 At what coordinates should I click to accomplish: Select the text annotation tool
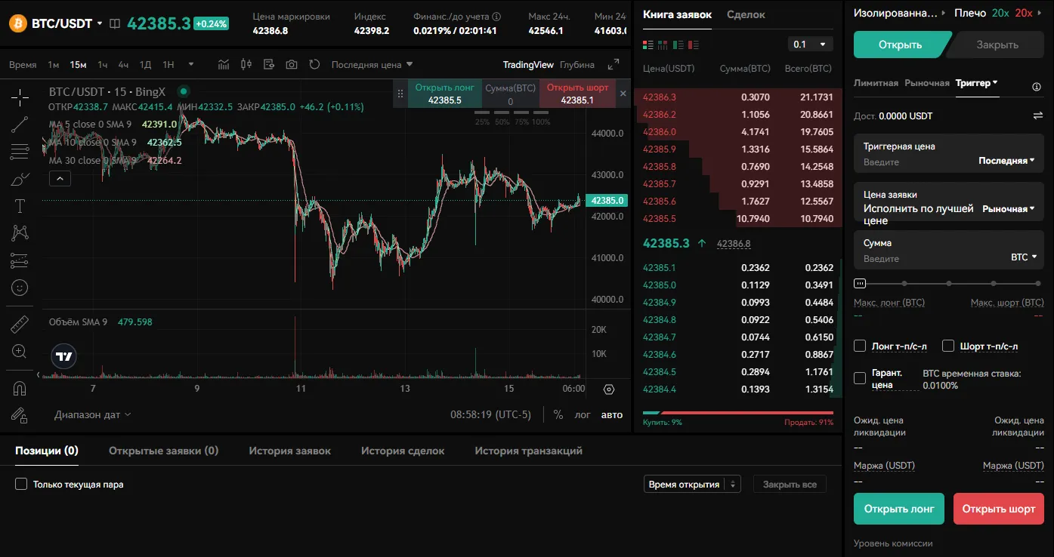click(x=20, y=205)
